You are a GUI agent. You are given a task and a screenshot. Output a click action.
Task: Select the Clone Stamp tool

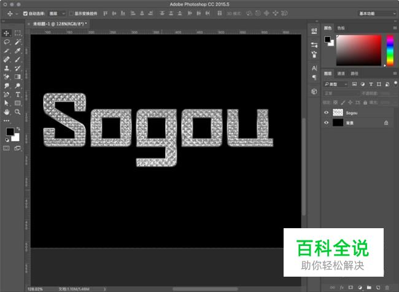pos(6,68)
